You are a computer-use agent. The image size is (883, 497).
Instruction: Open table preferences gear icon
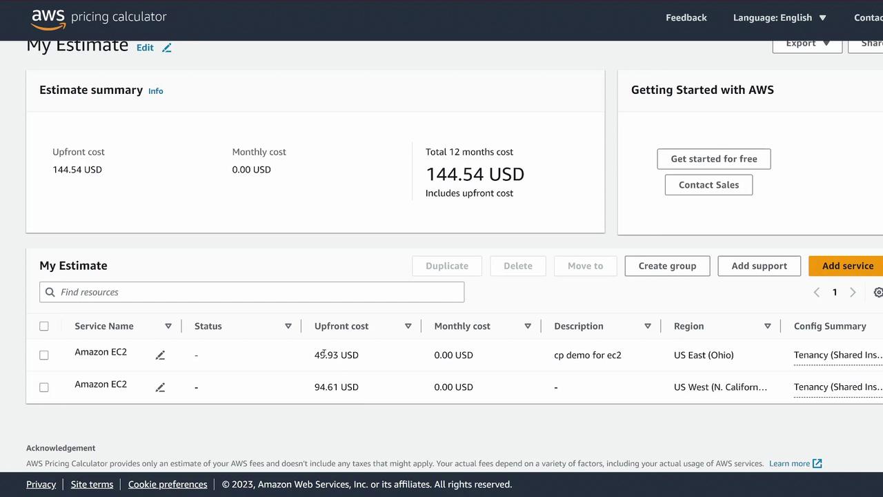(878, 293)
